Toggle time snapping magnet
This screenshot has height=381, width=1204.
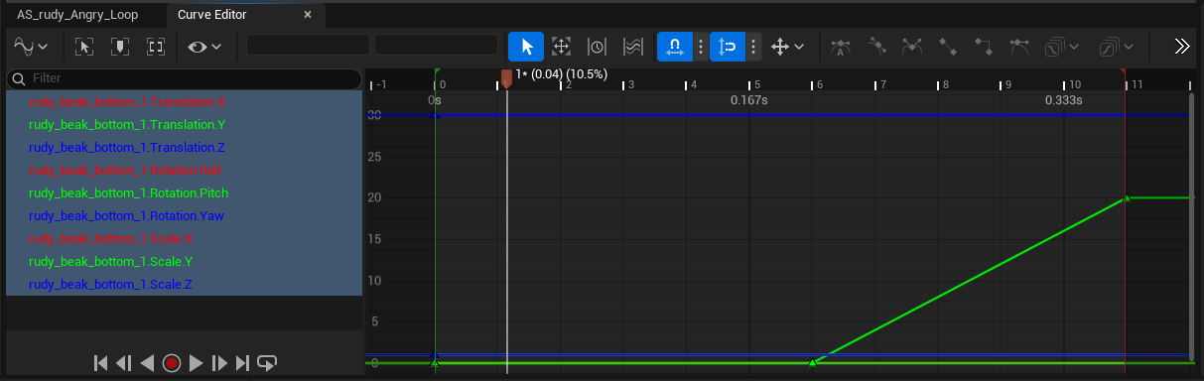[x=674, y=46]
